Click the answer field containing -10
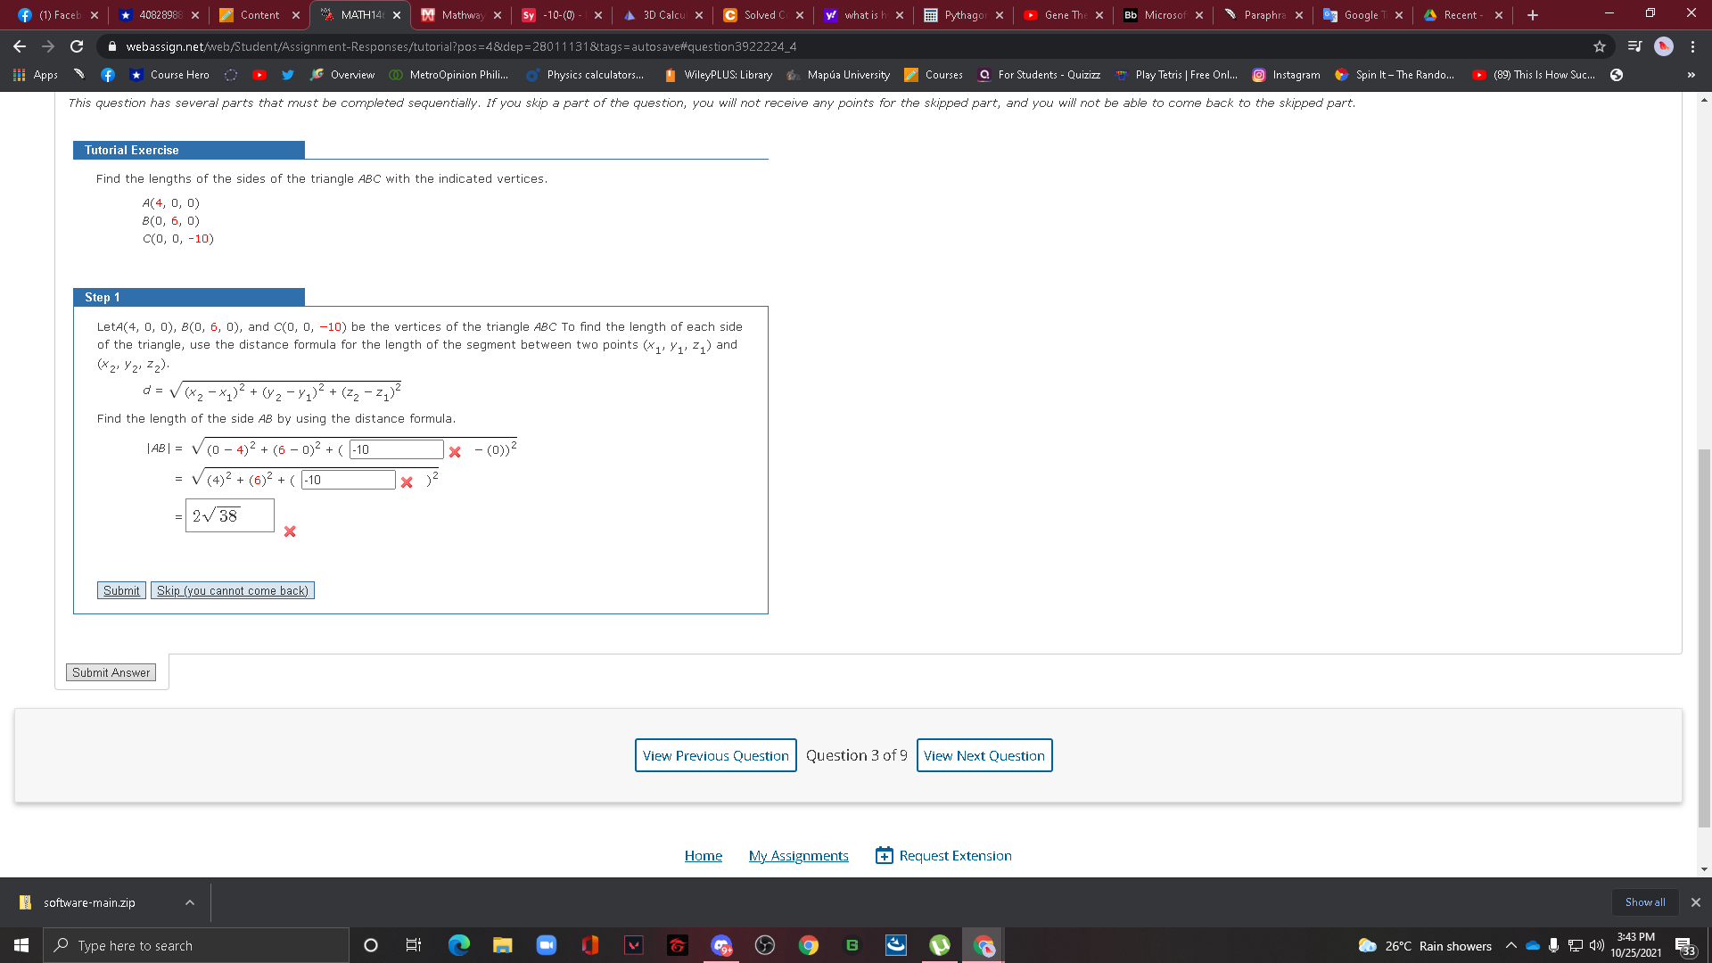Image resolution: width=1712 pixels, height=963 pixels. tap(394, 449)
